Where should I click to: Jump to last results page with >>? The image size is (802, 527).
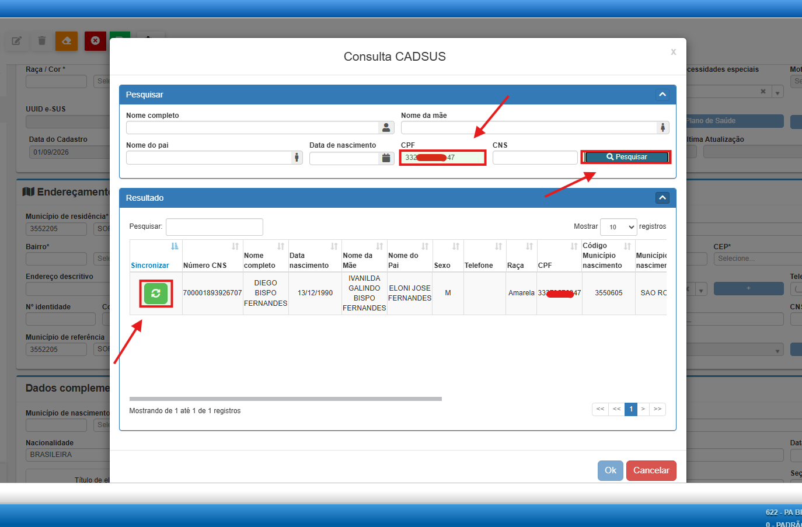pyautogui.click(x=658, y=409)
